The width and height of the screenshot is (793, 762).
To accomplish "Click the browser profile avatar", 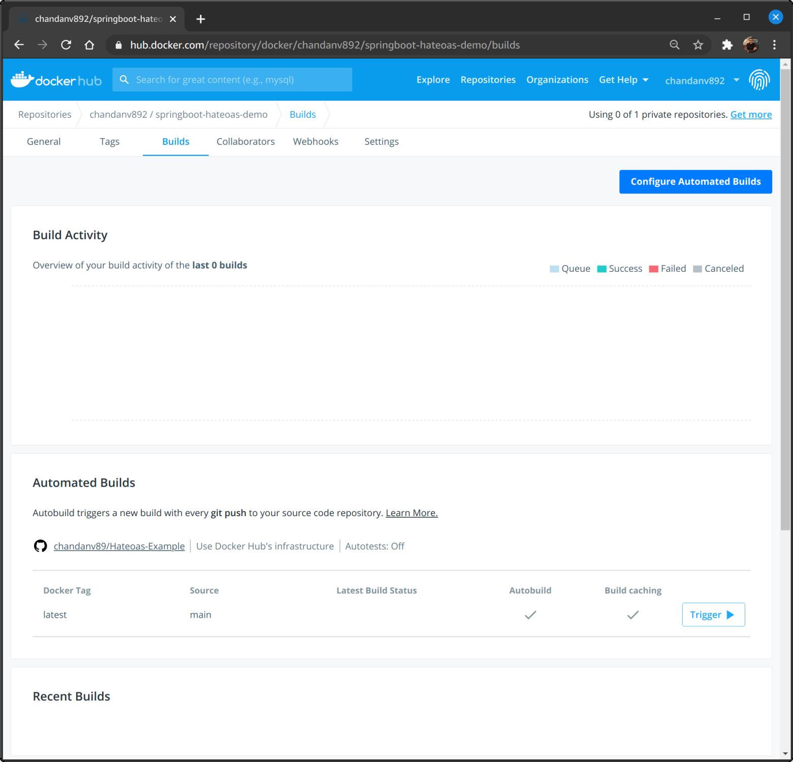I will click(750, 45).
